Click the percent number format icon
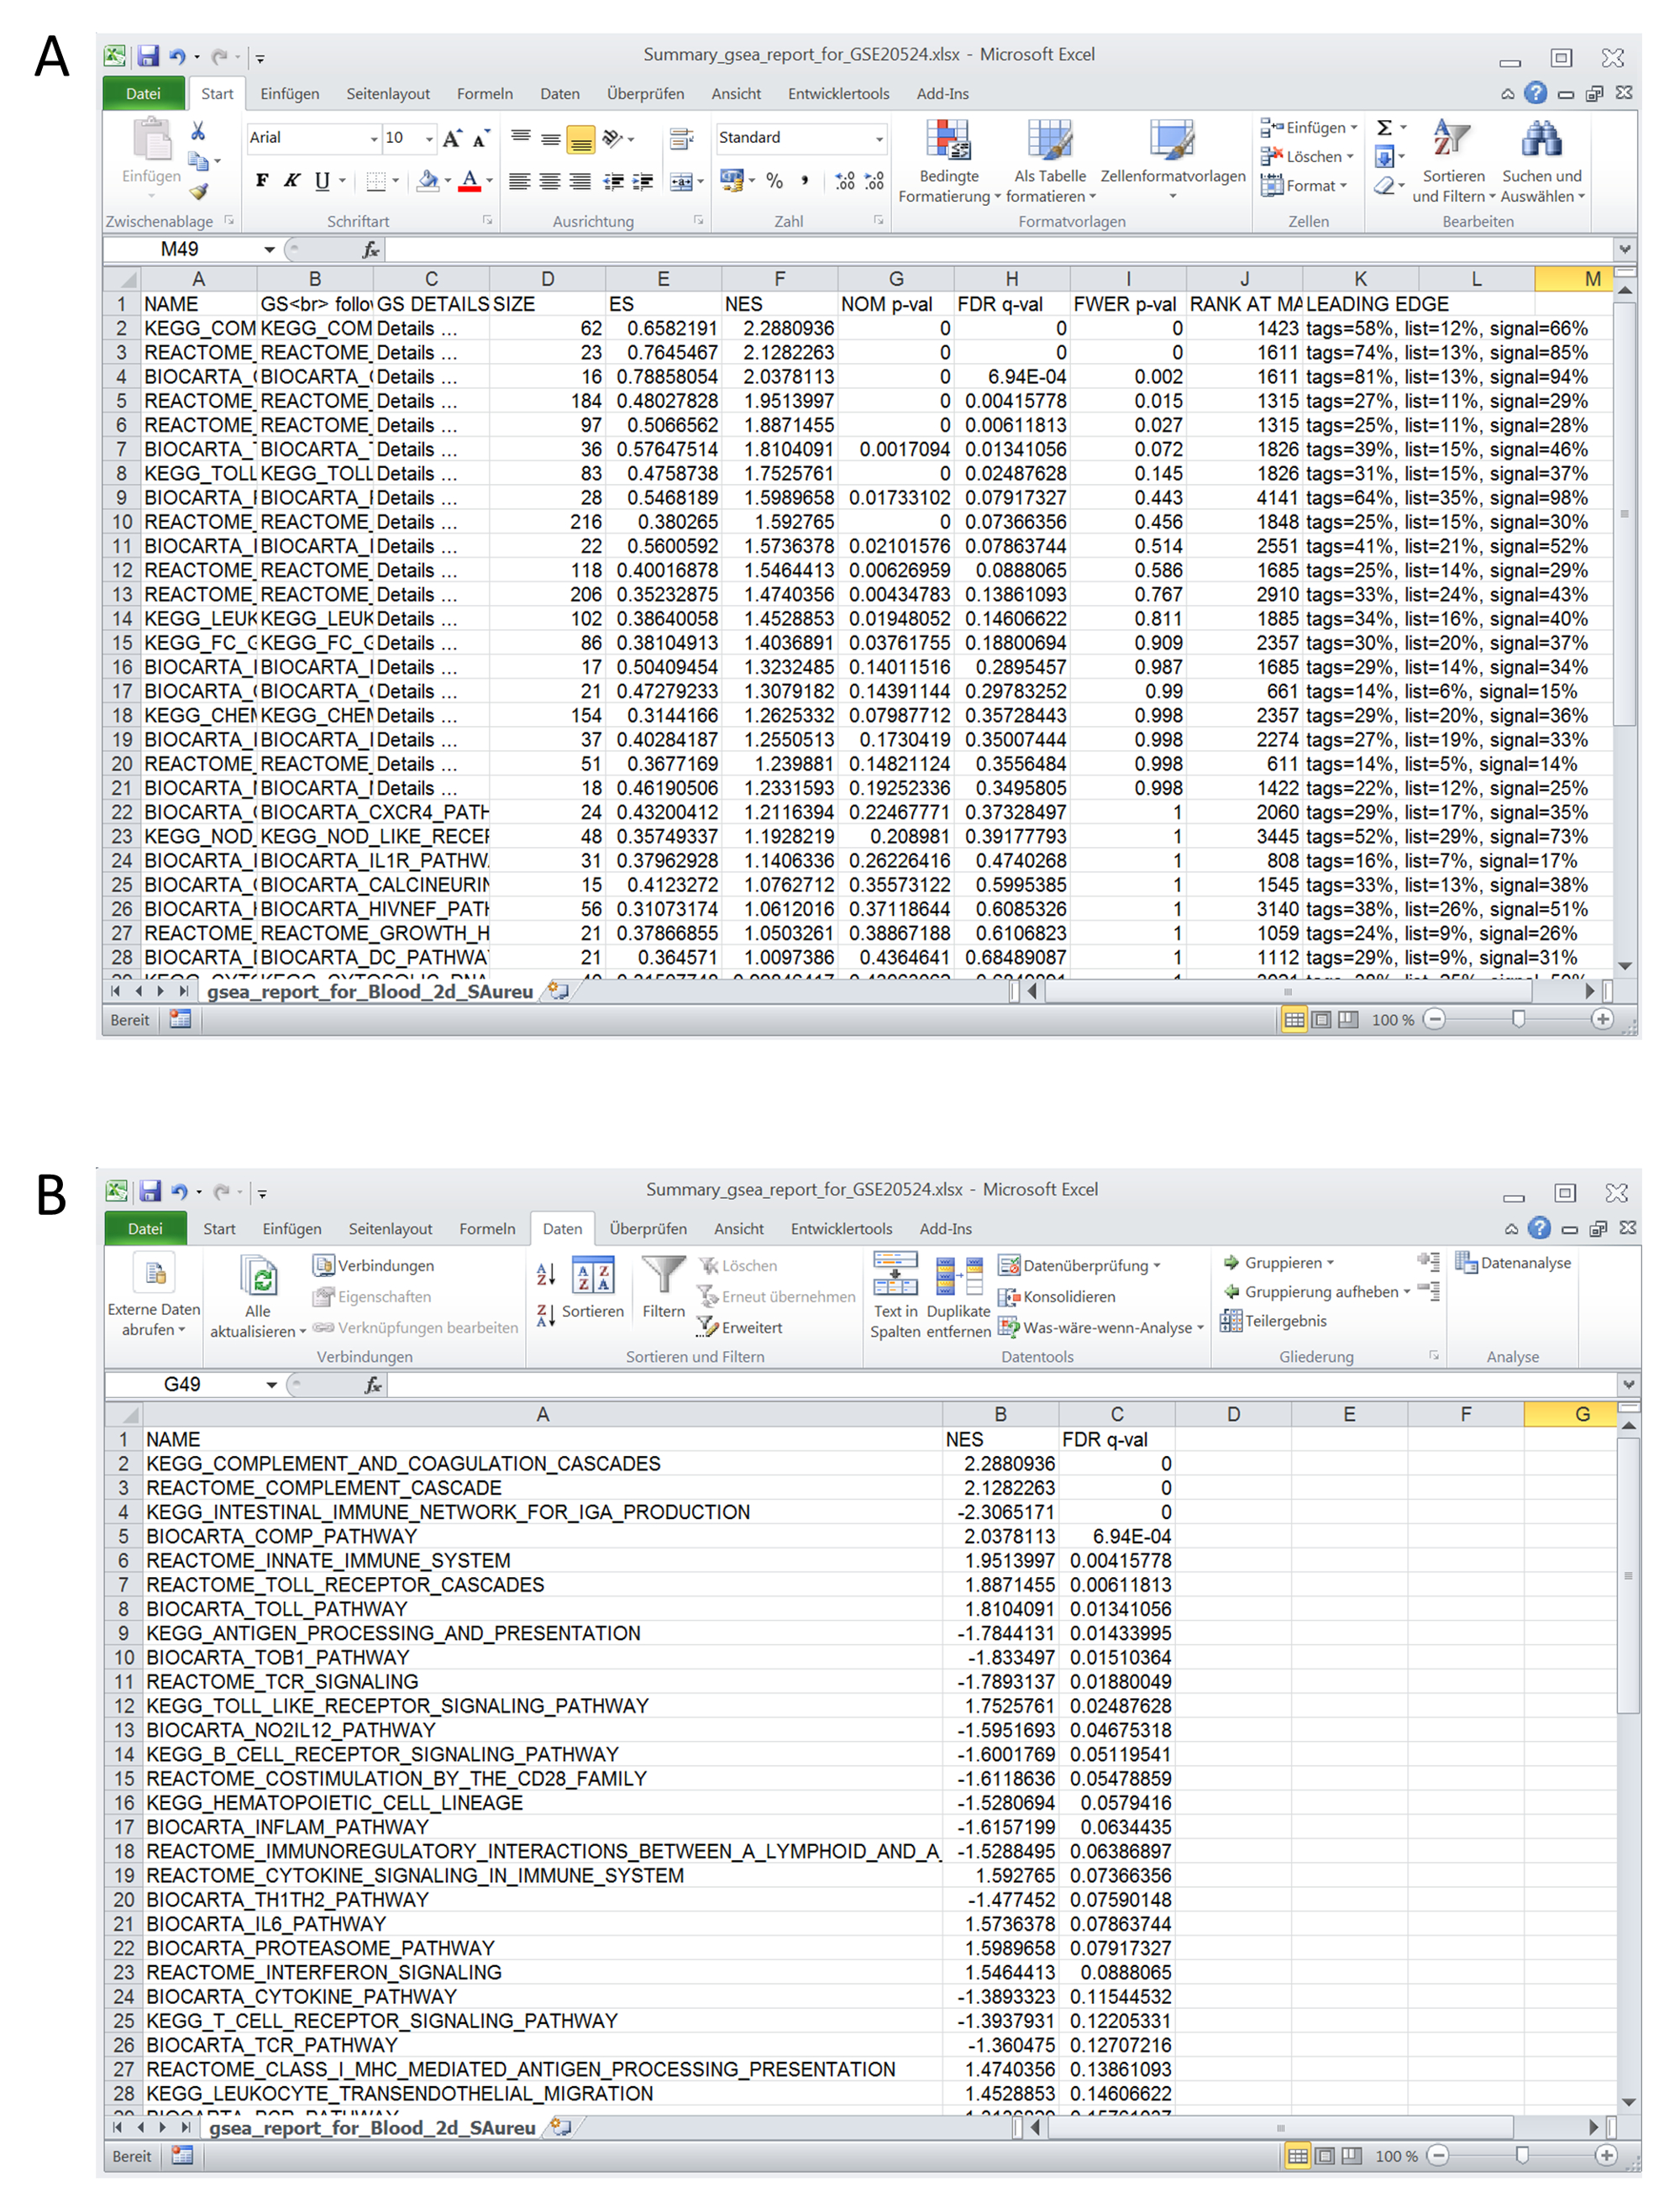Image resolution: width=1680 pixels, height=2208 pixels. (775, 181)
